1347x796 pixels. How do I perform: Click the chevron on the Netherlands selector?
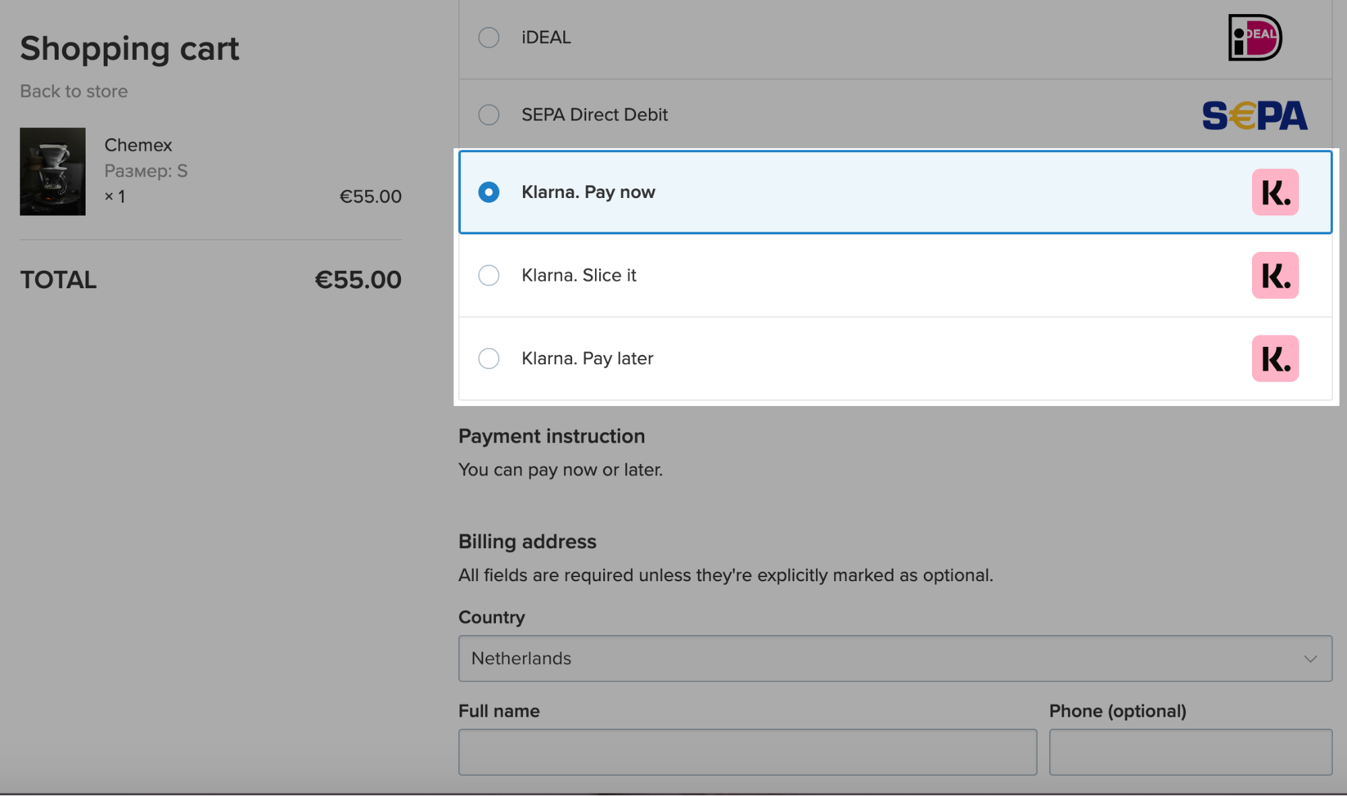[1311, 659]
